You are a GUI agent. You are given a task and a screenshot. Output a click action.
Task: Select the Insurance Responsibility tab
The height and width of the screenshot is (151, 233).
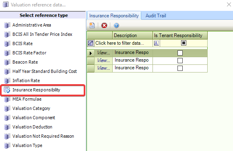(114, 16)
